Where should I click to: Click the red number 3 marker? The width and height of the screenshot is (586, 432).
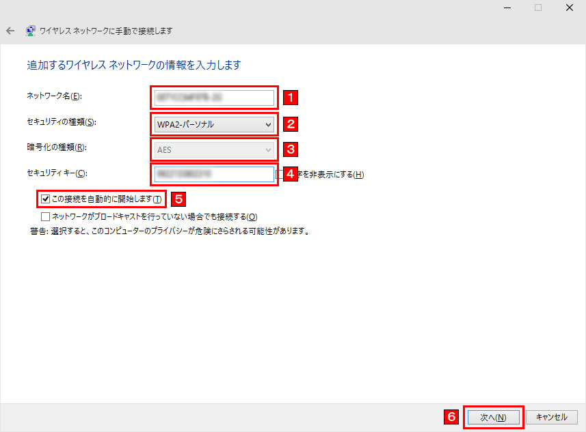coord(292,149)
